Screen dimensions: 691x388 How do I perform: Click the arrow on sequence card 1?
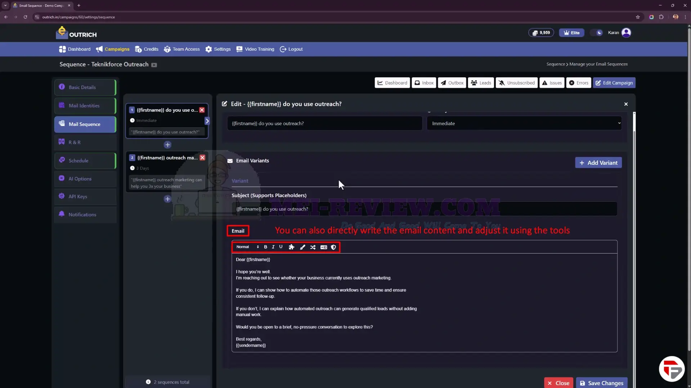(207, 121)
